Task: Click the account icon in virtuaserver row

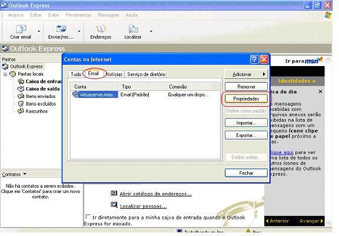Action: tap(76, 95)
